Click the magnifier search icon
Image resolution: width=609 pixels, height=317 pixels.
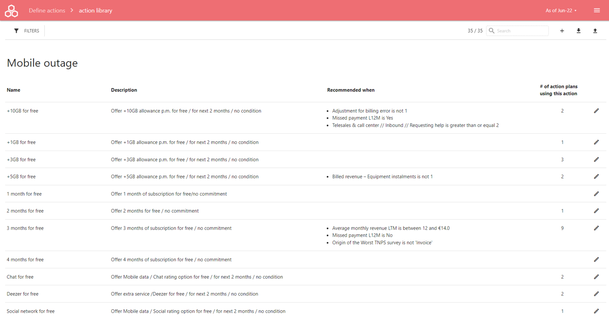click(491, 31)
